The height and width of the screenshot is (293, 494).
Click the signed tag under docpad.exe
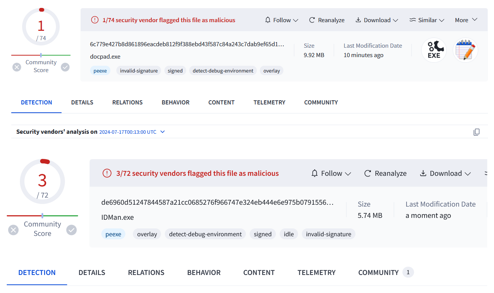point(175,71)
